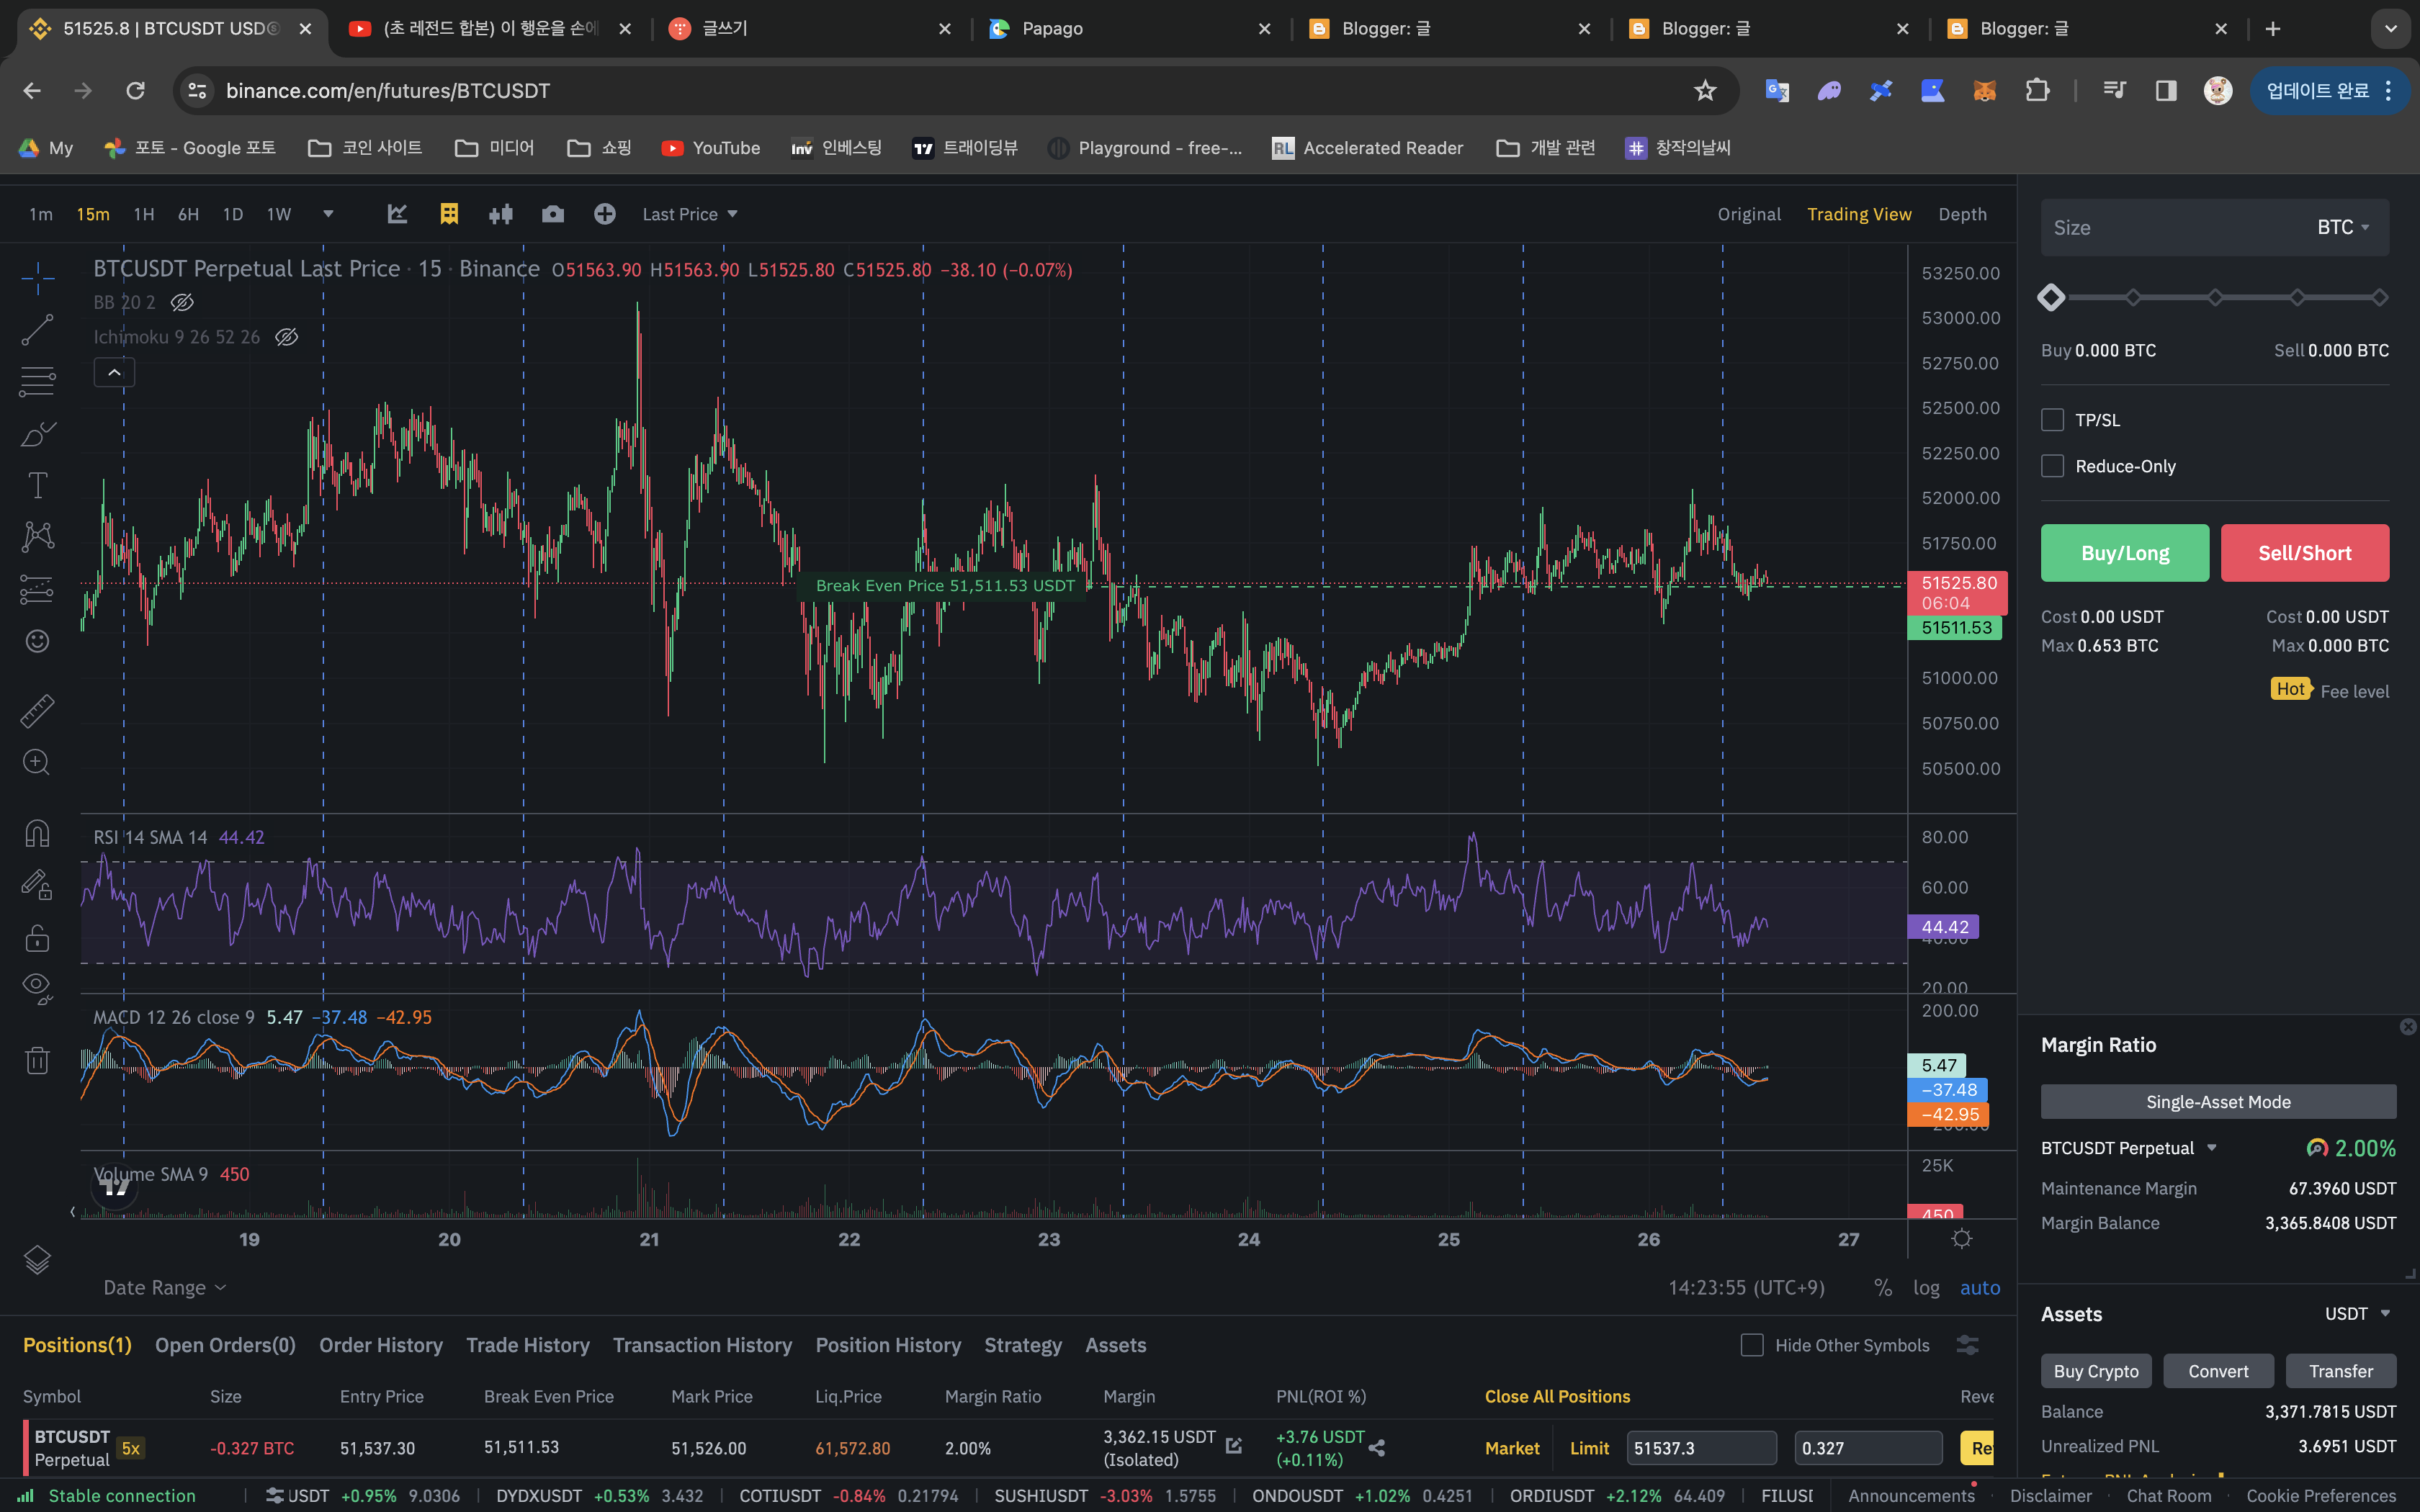The width and height of the screenshot is (2420, 1512).
Task: Switch to Original chart view
Action: coord(1749,214)
